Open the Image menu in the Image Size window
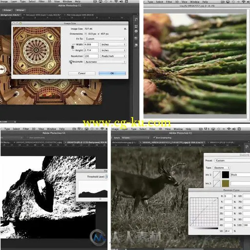The height and width of the screenshot is (250, 250). [x=4, y=1]
